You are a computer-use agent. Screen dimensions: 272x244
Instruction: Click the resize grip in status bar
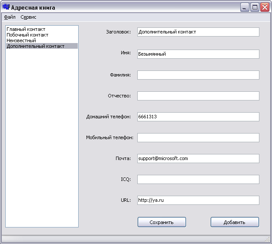[x=268, y=240]
